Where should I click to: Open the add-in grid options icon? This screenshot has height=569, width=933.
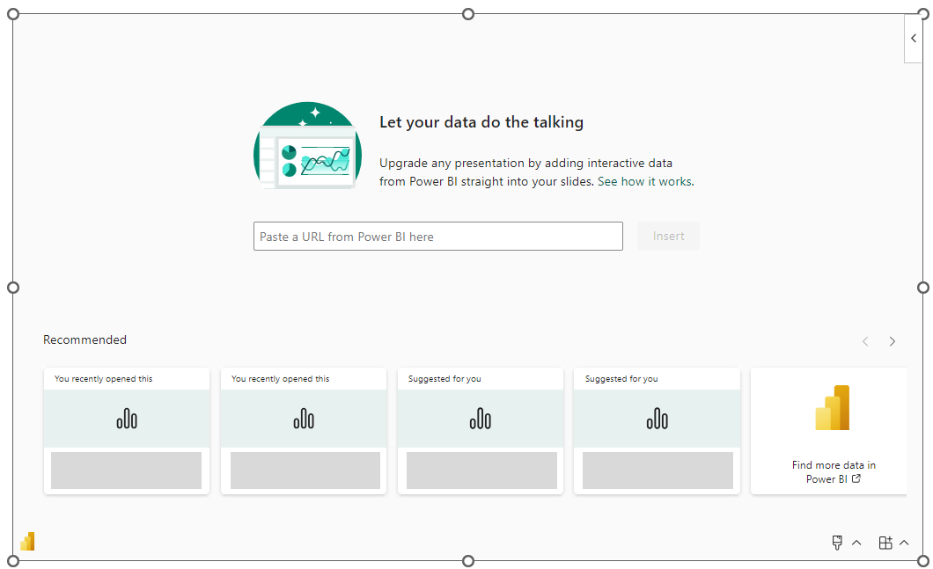pos(885,543)
